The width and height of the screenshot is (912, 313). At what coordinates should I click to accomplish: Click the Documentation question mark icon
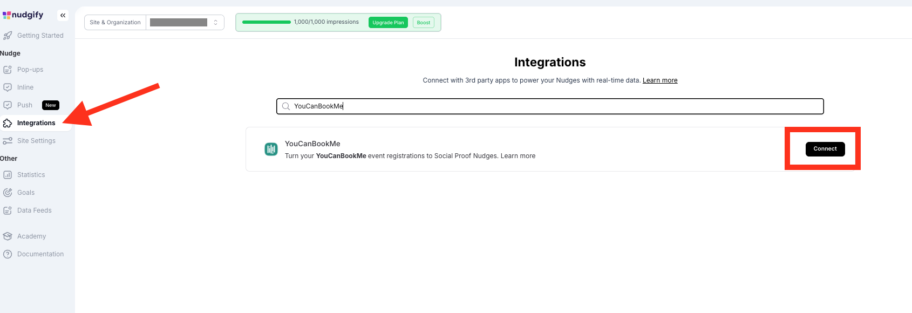8,254
